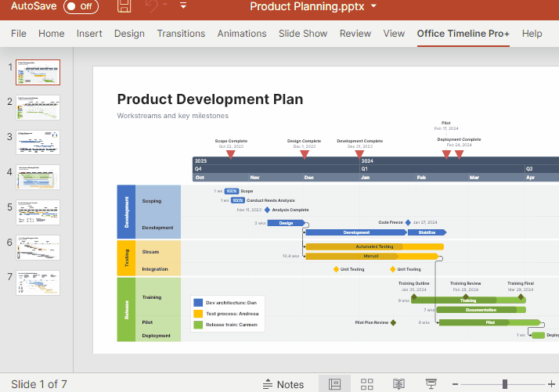Click the Training Outline milestone diamond
Image resolution: width=559 pixels, height=392 pixels.
[414, 297]
